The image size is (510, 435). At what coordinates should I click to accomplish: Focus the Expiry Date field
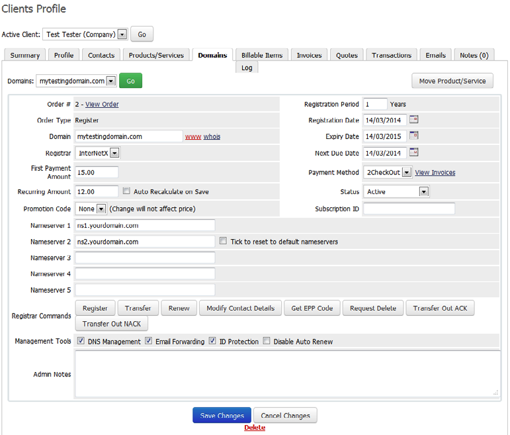[385, 136]
